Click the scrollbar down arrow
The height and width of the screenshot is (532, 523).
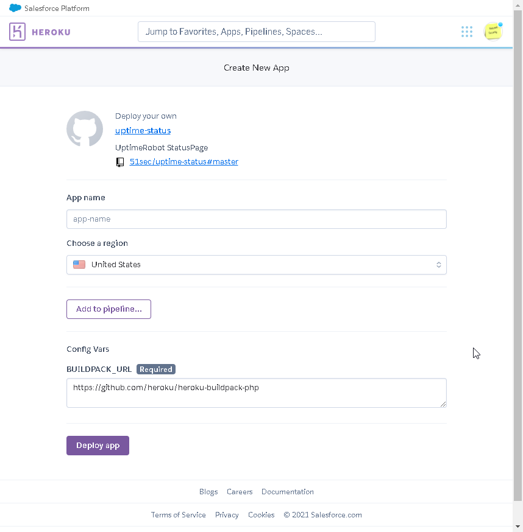(x=518, y=527)
